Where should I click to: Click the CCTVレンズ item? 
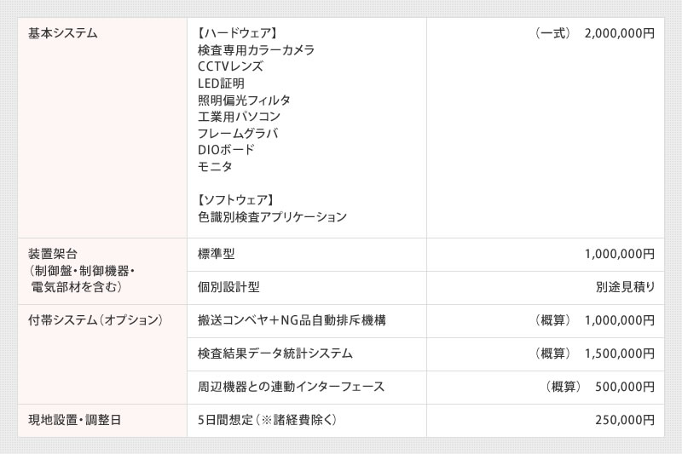point(230,66)
